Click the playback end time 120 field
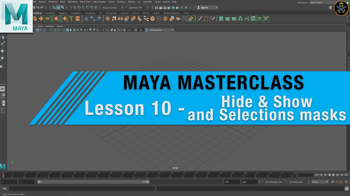The width and height of the screenshot is (350, 196). point(232,182)
